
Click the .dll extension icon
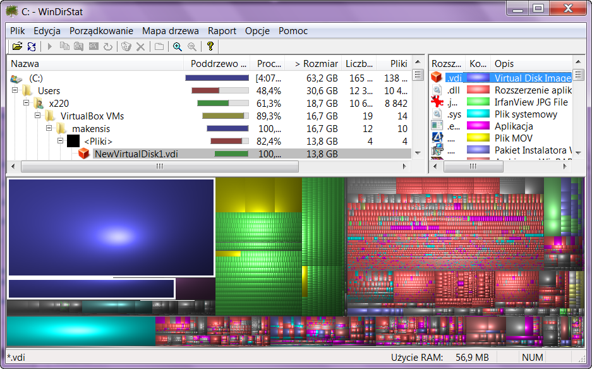click(x=437, y=90)
